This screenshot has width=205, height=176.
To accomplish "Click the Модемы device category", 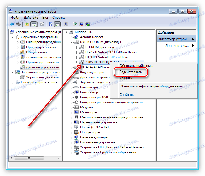I will click(87, 107).
